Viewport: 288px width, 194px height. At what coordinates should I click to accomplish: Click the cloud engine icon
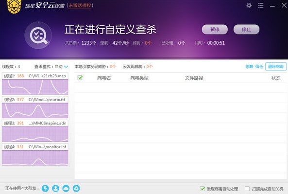[66, 188]
